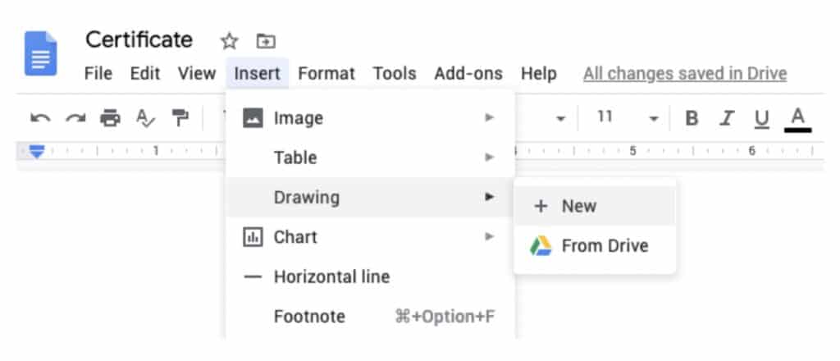Viewport: 840px width, 361px height.
Task: Click the Redo arrow icon
Action: click(75, 118)
